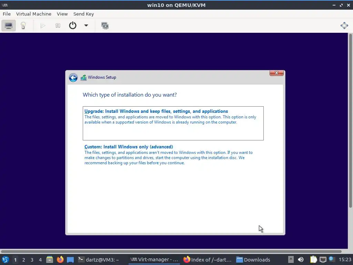The height and width of the screenshot is (265, 353).
Task: Open the Send Key menu
Action: coord(83,14)
